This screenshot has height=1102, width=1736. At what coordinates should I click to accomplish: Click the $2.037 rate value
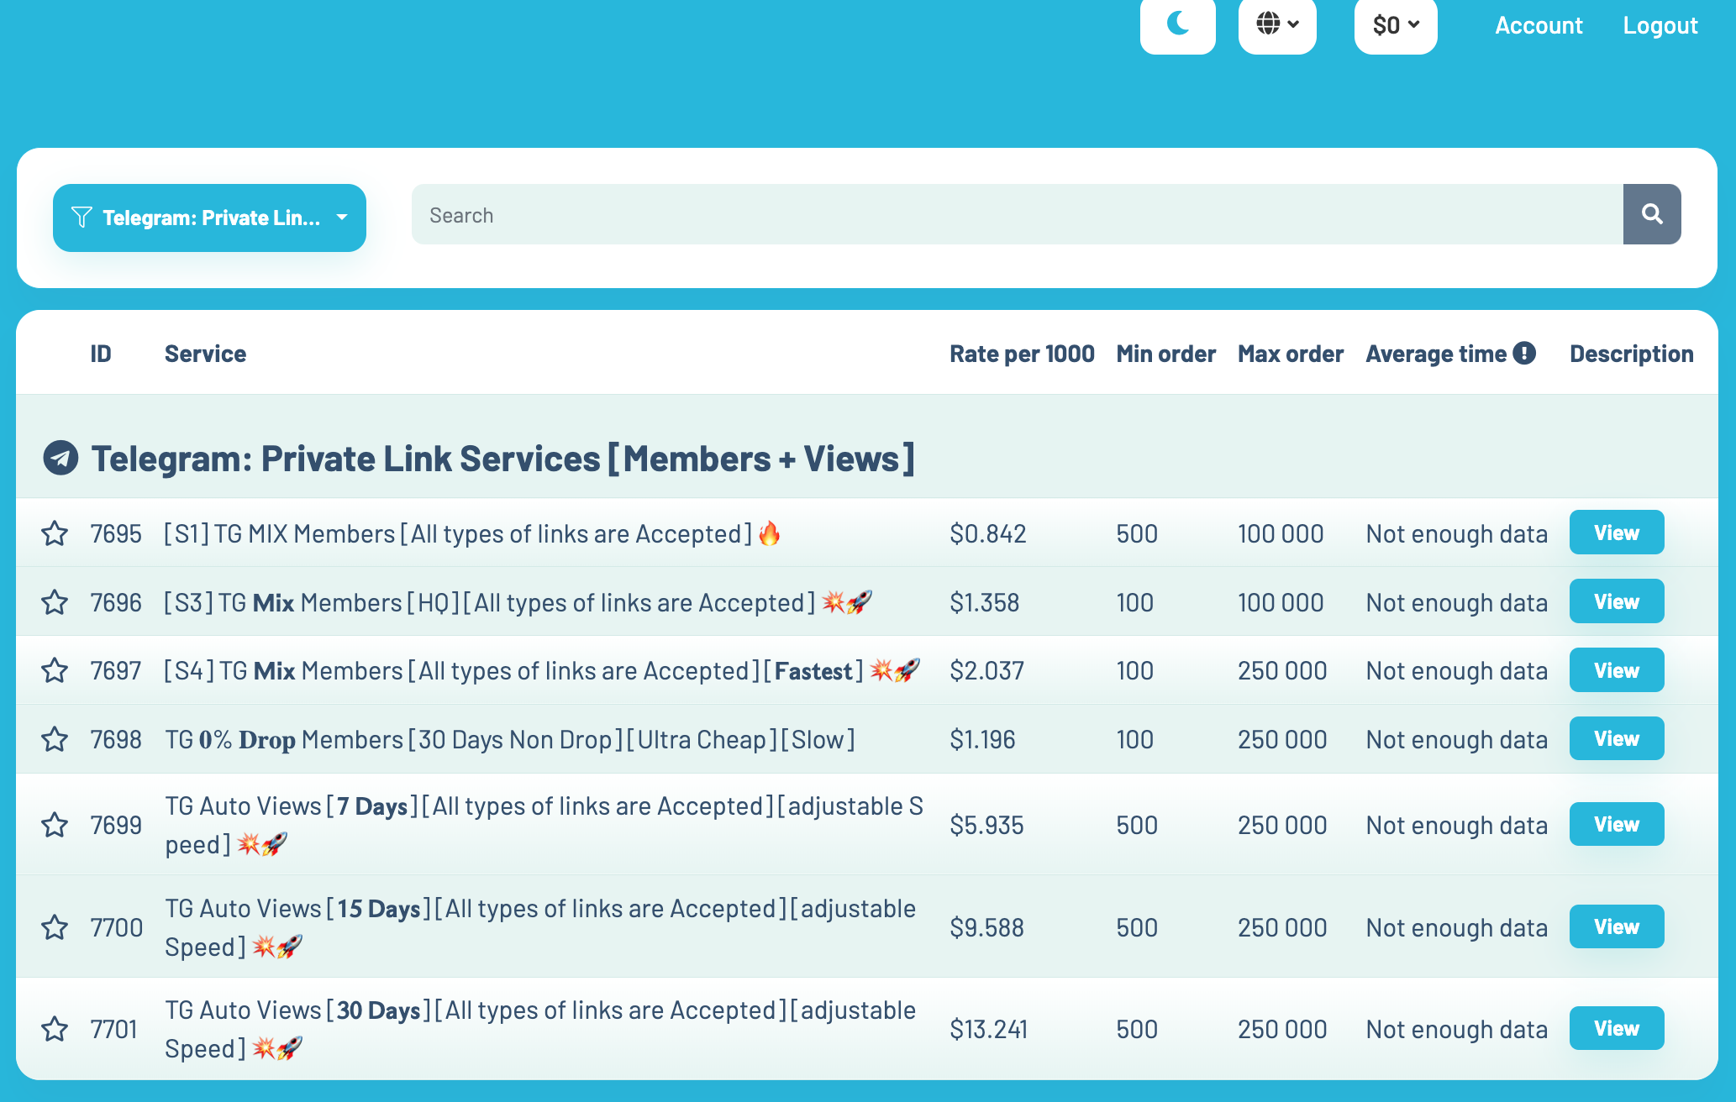(x=987, y=670)
